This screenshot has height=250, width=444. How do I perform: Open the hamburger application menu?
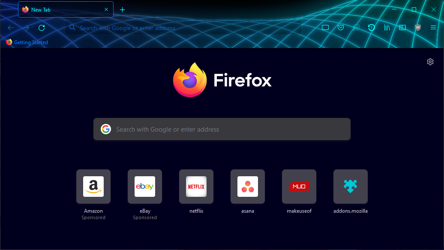click(433, 27)
